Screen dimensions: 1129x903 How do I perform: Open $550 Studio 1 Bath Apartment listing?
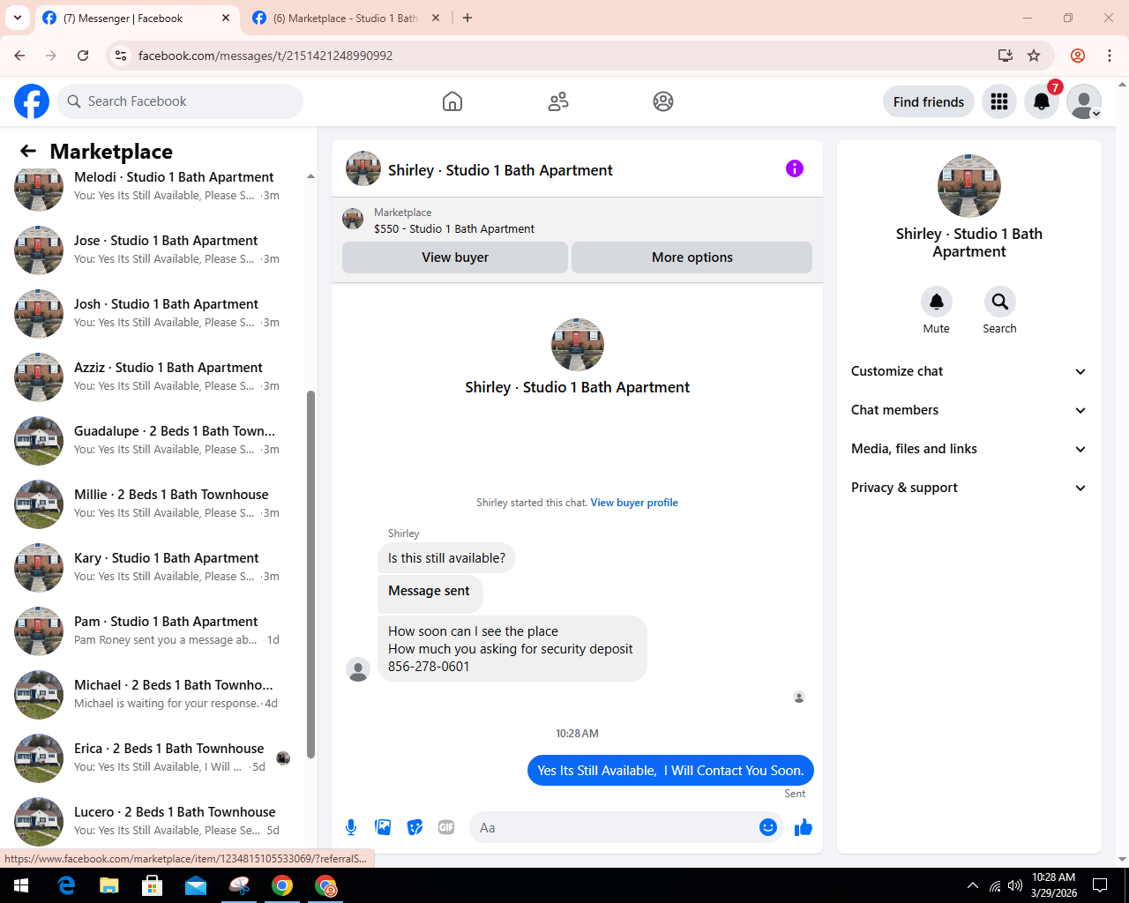pyautogui.click(x=454, y=228)
